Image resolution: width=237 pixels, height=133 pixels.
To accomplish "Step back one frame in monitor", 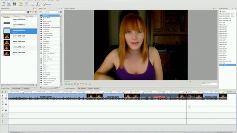I will pyautogui.click(x=75, y=84).
